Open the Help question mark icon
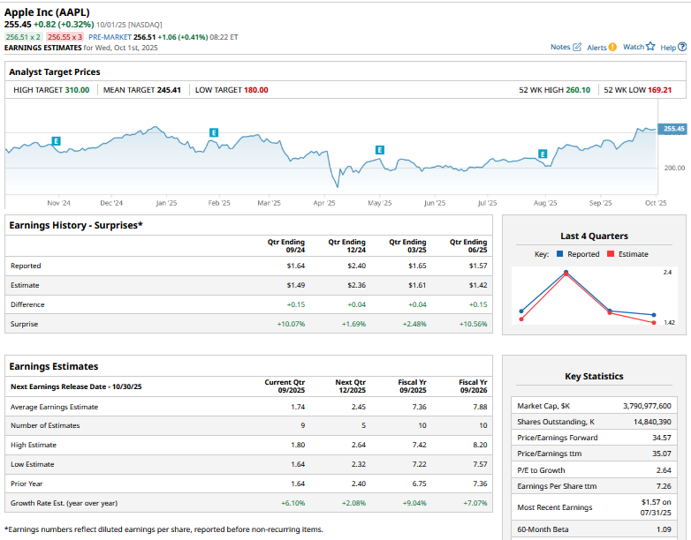Screen dimensions: 691x540 tap(682, 47)
